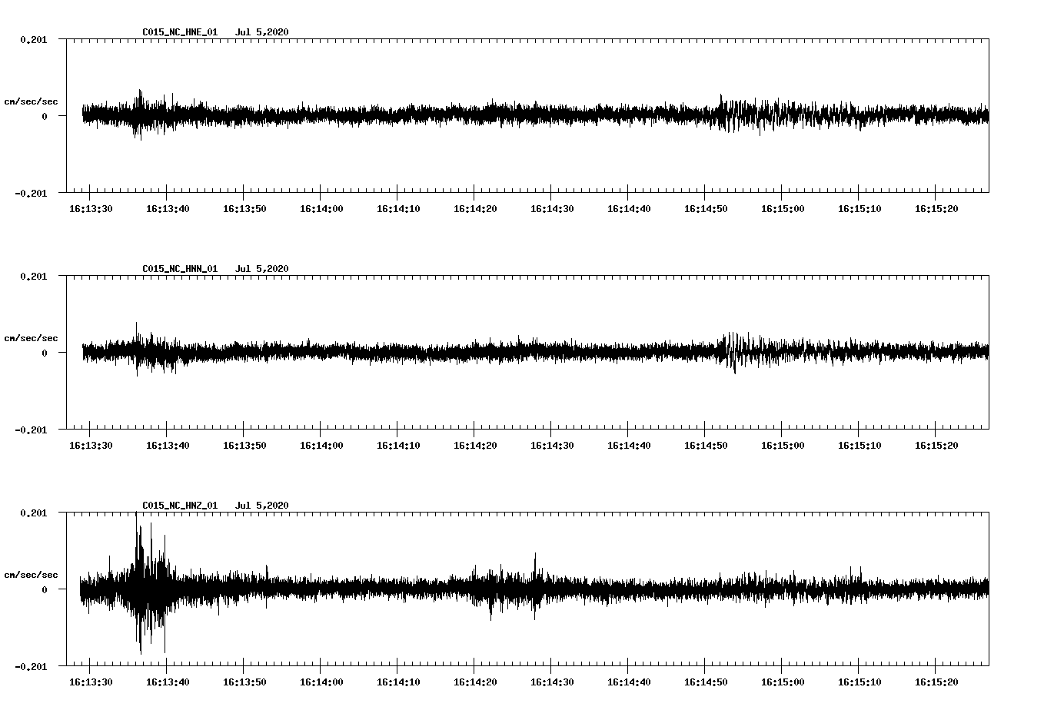
Task: Select the 16:14:00 time label on HNE plot
Action: coord(321,209)
